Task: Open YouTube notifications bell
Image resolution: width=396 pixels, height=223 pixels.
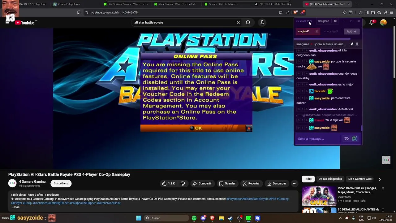Action: 372,23
